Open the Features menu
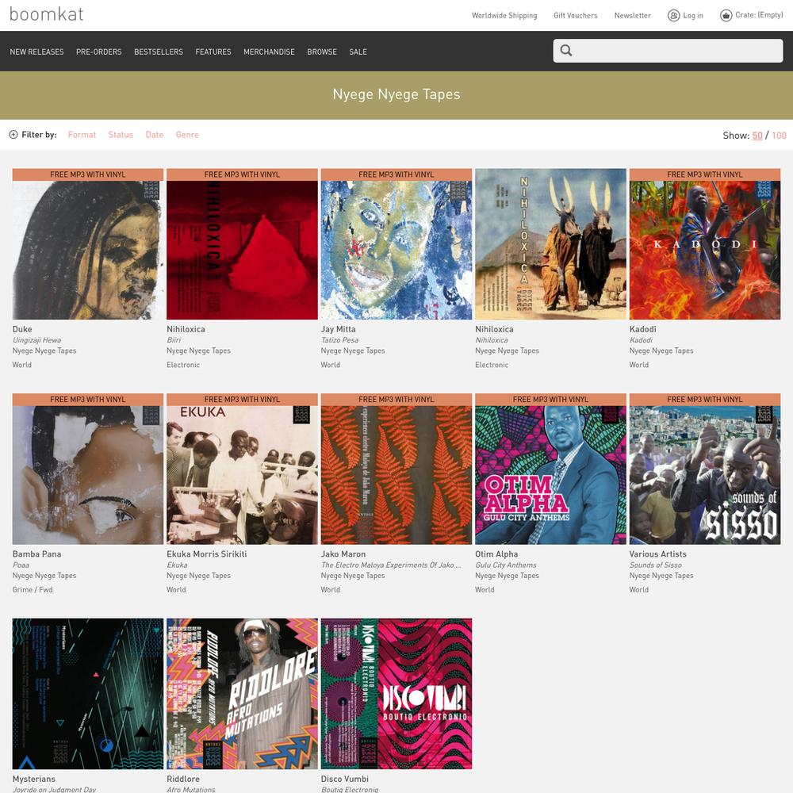This screenshot has width=793, height=793. [213, 52]
